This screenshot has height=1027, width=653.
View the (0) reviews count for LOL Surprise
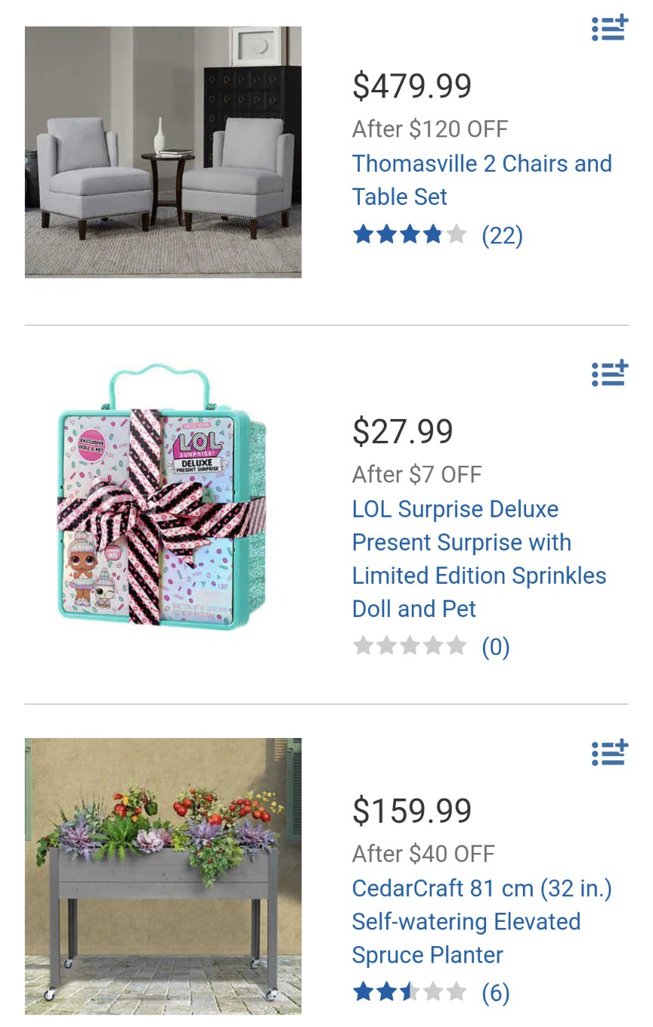(x=496, y=647)
